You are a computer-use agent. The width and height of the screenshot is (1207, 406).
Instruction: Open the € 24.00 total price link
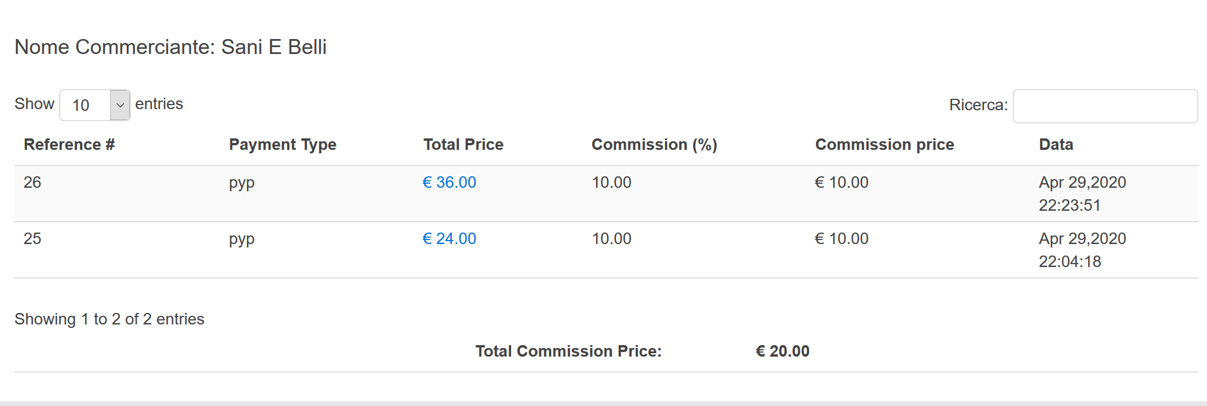[x=449, y=239]
